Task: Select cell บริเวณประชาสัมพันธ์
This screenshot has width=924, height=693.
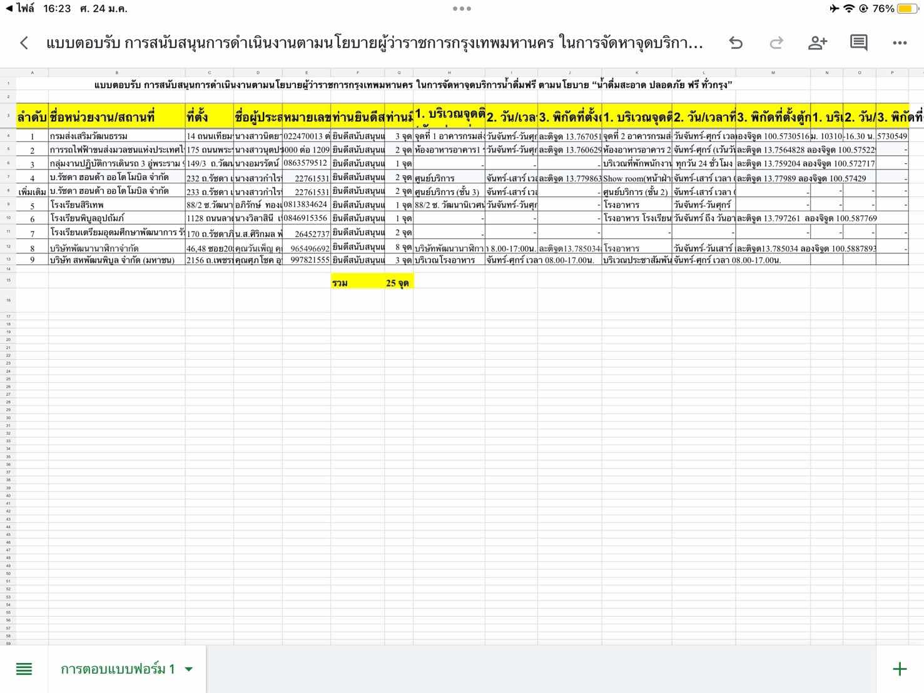Action: (x=637, y=260)
